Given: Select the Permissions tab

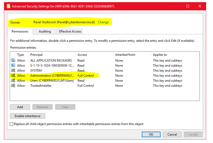Looking at the screenshot, I should [x=20, y=31].
